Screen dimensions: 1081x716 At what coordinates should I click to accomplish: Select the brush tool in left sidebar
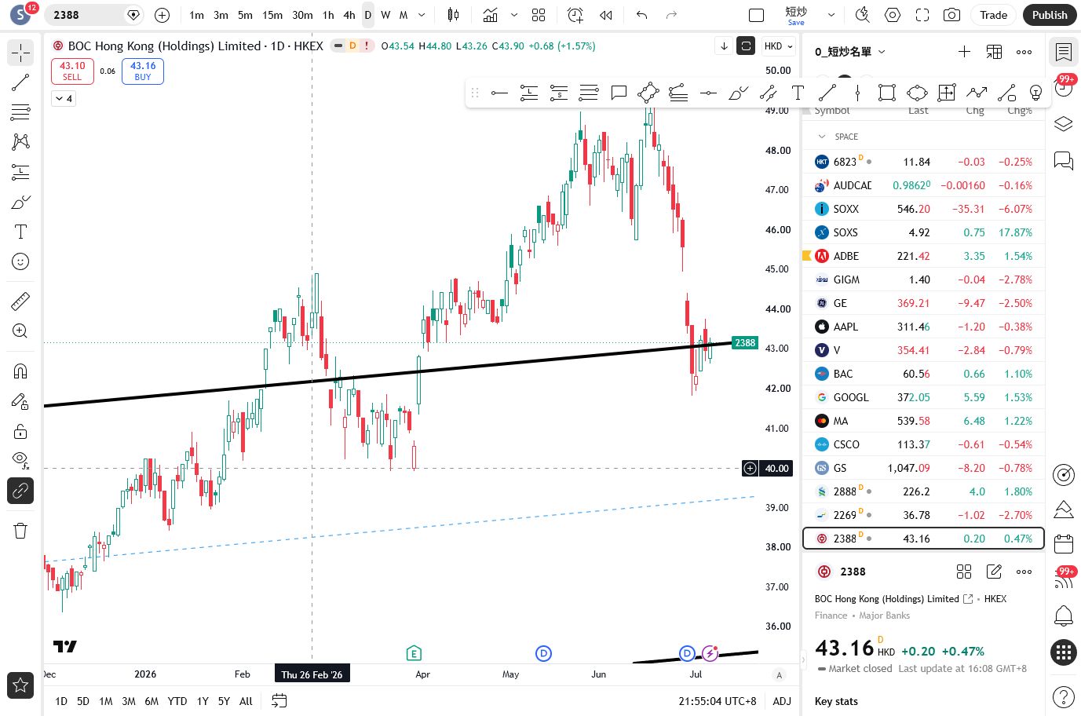pyautogui.click(x=20, y=202)
